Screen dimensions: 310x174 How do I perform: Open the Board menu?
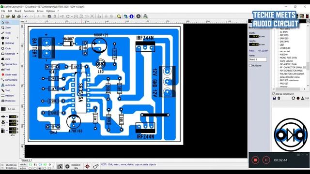[x=18, y=11]
